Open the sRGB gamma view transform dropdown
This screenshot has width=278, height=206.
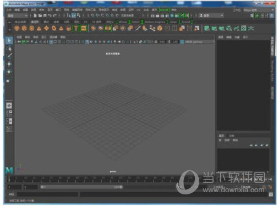coord(199,42)
